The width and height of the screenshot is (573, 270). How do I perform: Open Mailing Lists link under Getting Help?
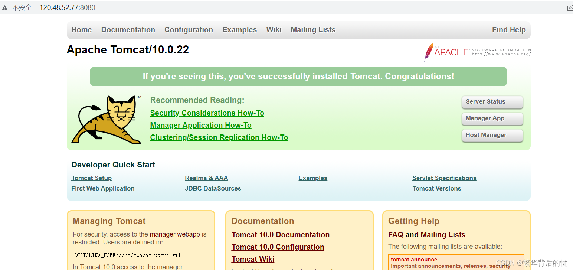(x=443, y=235)
